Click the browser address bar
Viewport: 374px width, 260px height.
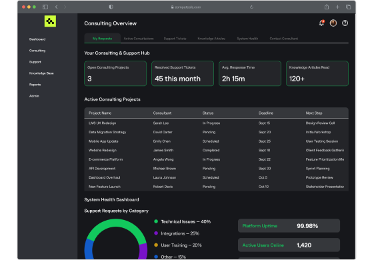click(186, 7)
